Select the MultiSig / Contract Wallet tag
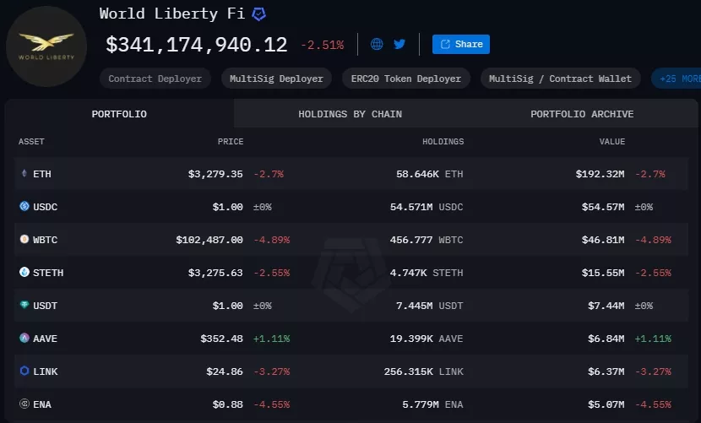The height and width of the screenshot is (423, 701). 560,79
